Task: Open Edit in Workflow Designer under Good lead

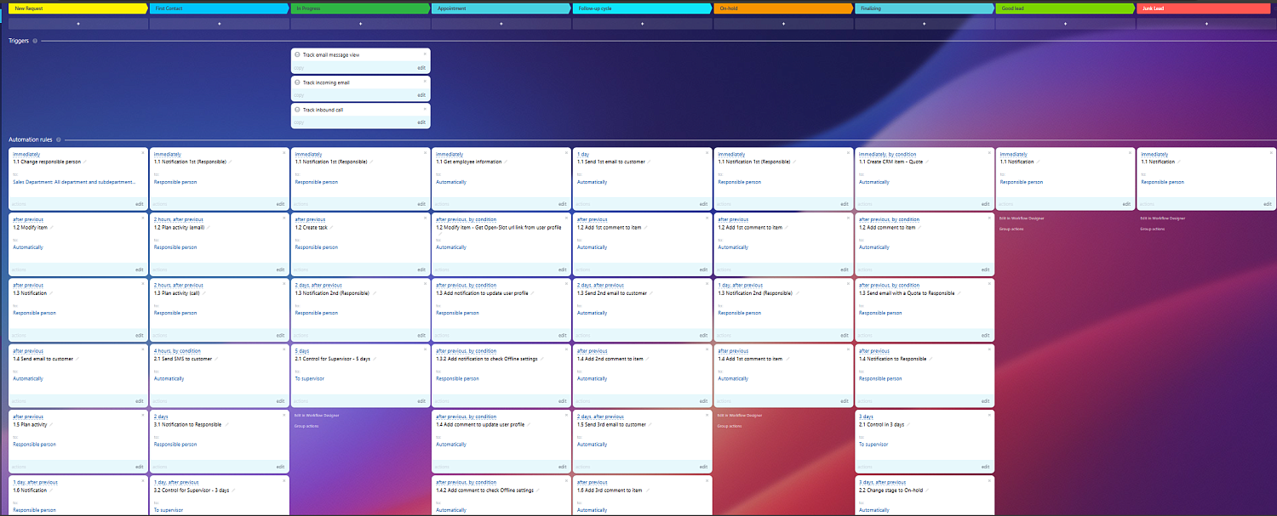Action: click(1022, 218)
